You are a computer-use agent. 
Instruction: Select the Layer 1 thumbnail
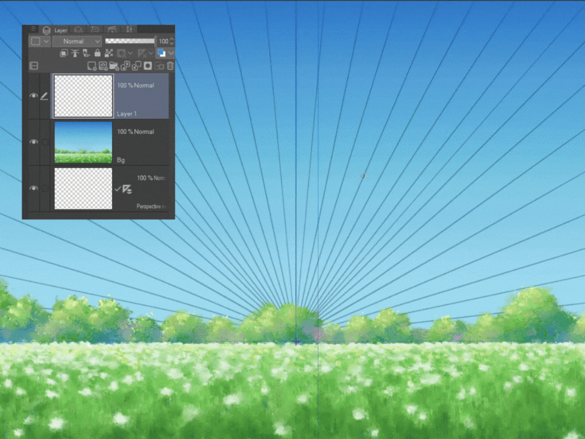pos(83,96)
